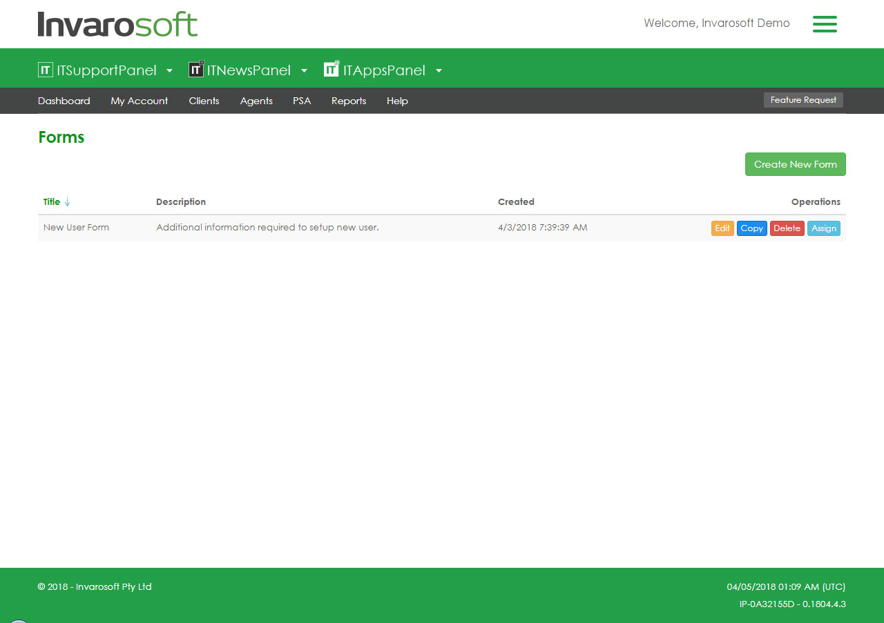Open the Dashboard menu item
Viewport: 884px width, 623px height.
point(64,101)
